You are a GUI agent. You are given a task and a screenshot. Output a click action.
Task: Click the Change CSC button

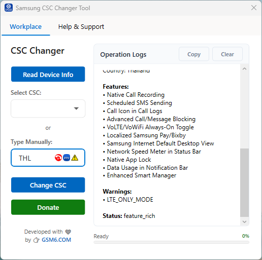(x=48, y=185)
